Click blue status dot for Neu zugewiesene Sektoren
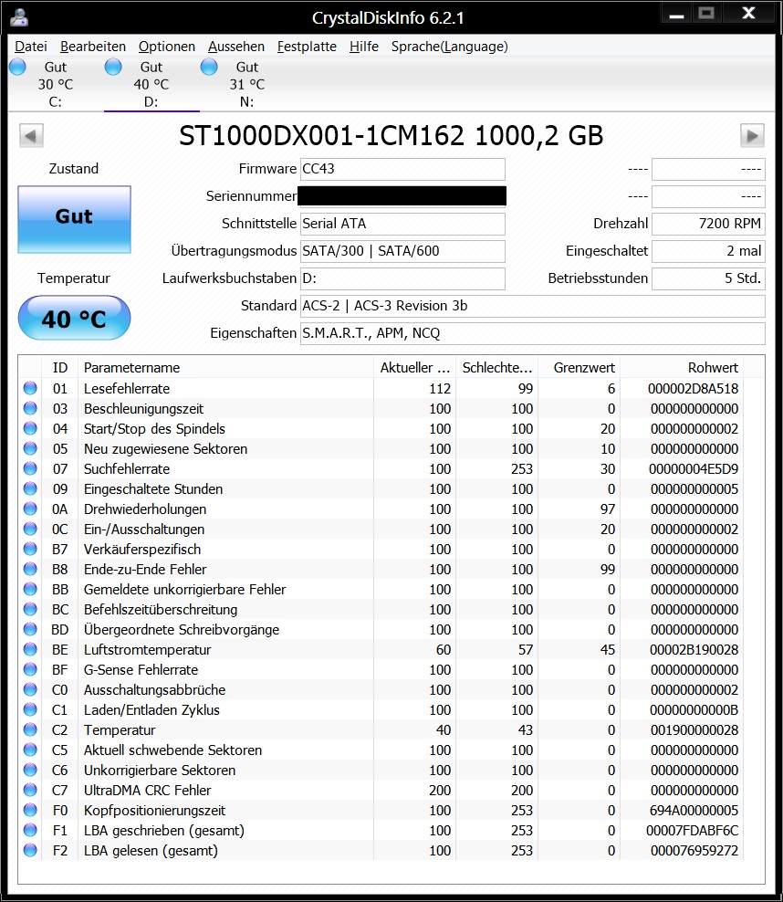Screen dimensions: 783x902 click(30, 448)
